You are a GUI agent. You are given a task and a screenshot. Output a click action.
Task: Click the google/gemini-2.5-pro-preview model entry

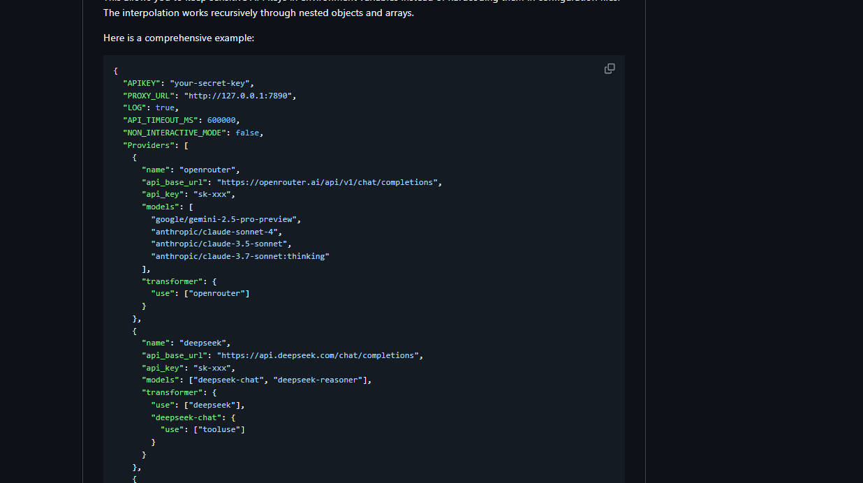pyautogui.click(x=226, y=219)
